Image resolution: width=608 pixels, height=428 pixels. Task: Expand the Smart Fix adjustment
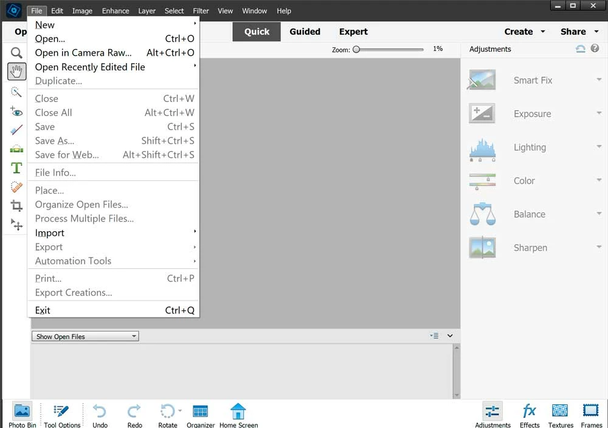(x=599, y=80)
